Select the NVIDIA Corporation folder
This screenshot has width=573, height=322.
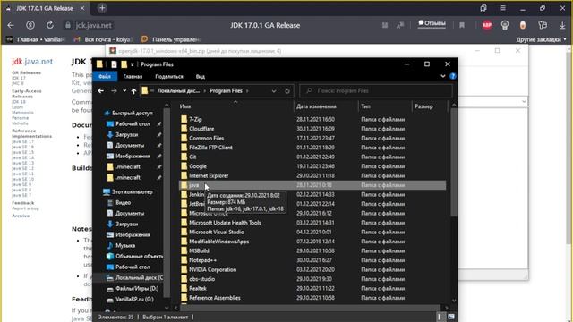point(213,270)
